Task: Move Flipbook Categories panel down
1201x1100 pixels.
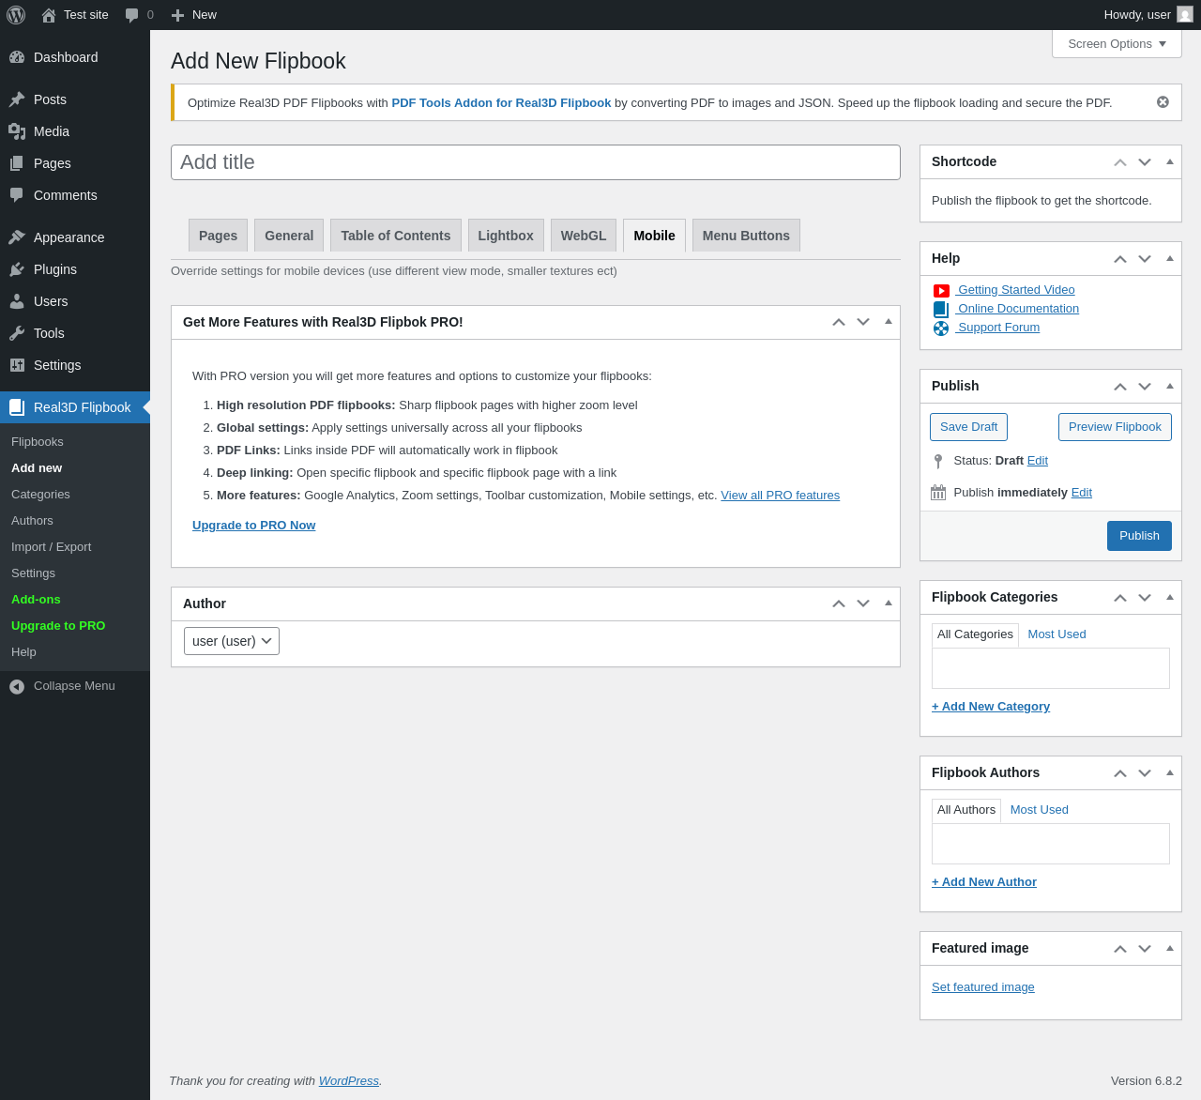Action: point(1145,598)
